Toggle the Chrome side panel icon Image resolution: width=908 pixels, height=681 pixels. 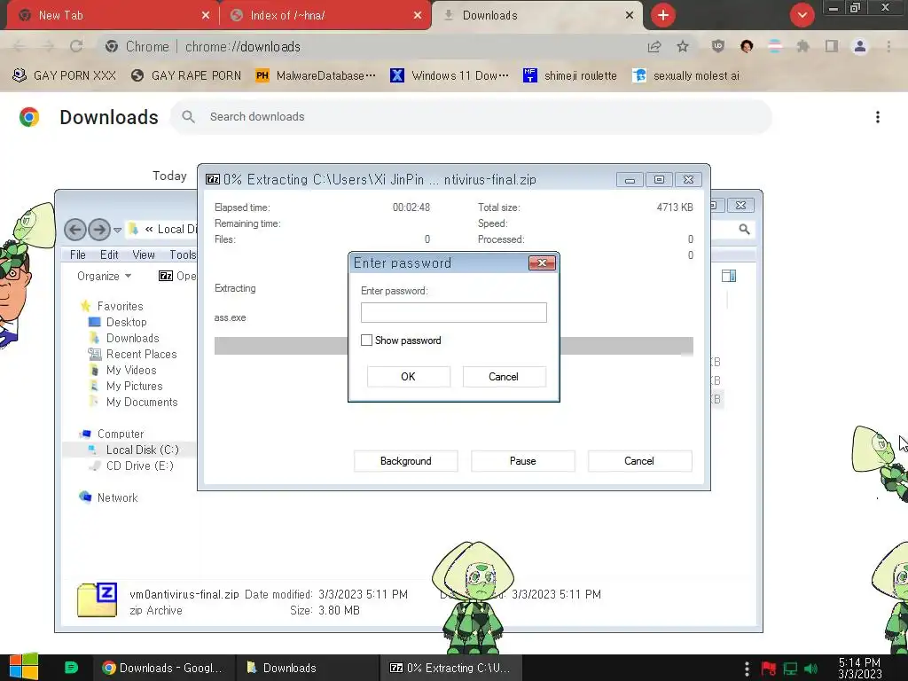pyautogui.click(x=832, y=46)
